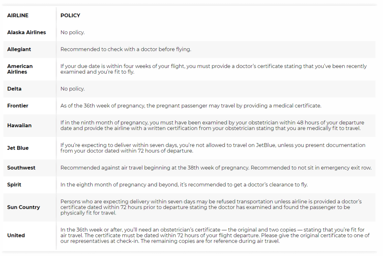
Task: Click Hawaiian's ninth month policy text
Action: [x=212, y=126]
